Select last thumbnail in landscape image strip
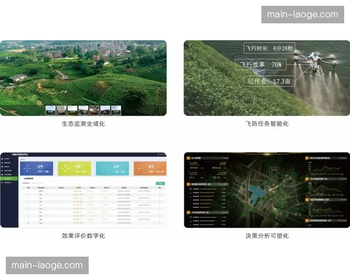The height and width of the screenshot is (280, 350). coord(116,110)
